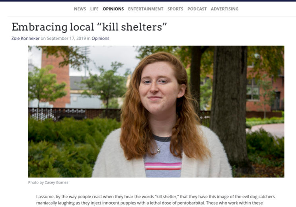296x207 pixels.
Task: Open the NEWS section
Action: pos(80,9)
